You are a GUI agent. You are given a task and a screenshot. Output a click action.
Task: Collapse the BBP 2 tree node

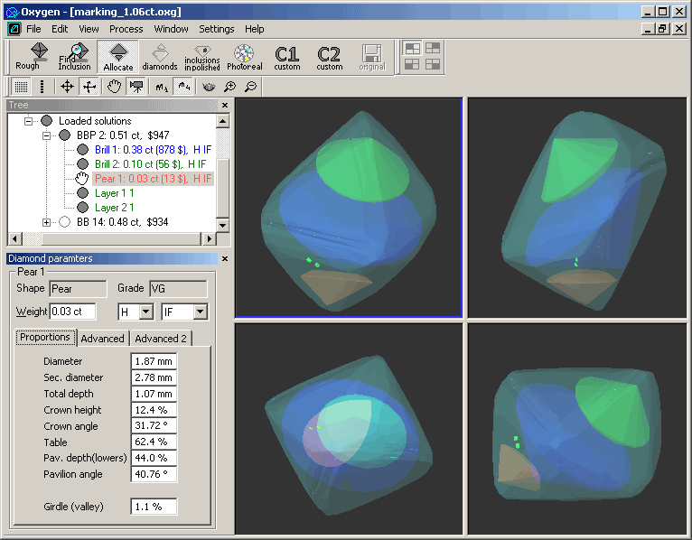coord(47,135)
